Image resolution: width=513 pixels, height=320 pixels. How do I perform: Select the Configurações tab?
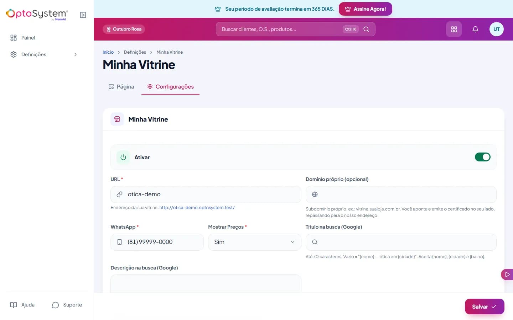point(171,87)
